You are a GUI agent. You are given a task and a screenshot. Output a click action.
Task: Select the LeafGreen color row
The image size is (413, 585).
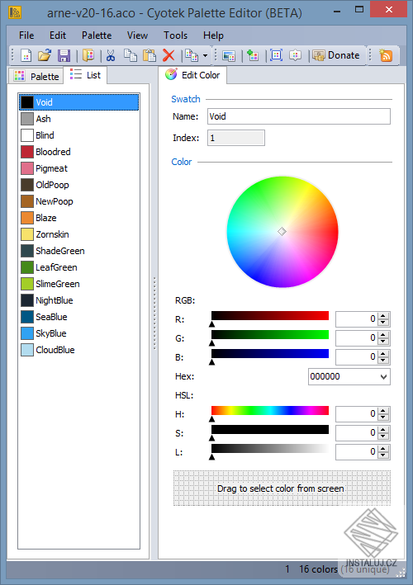(x=78, y=267)
